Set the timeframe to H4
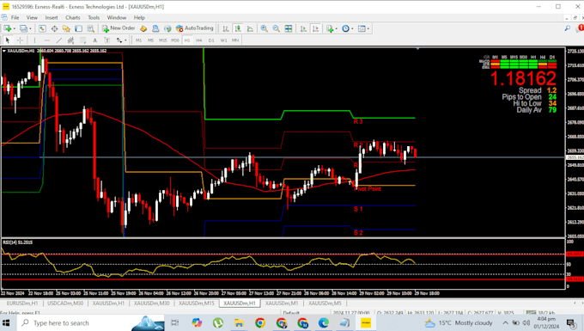The width and height of the screenshot is (584, 331). 199,40
